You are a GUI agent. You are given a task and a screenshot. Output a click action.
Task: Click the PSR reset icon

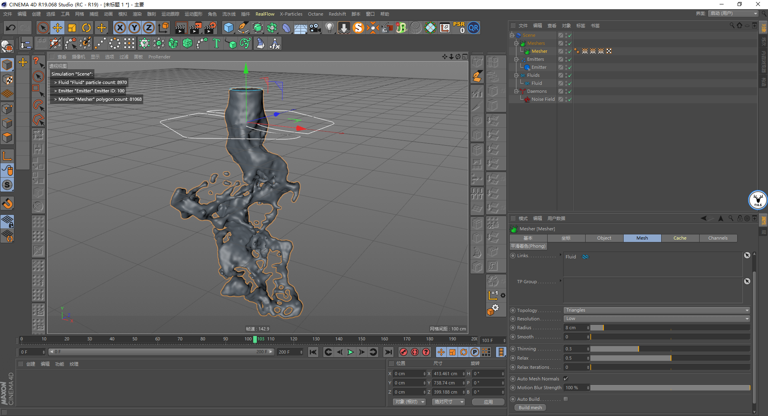(x=459, y=28)
